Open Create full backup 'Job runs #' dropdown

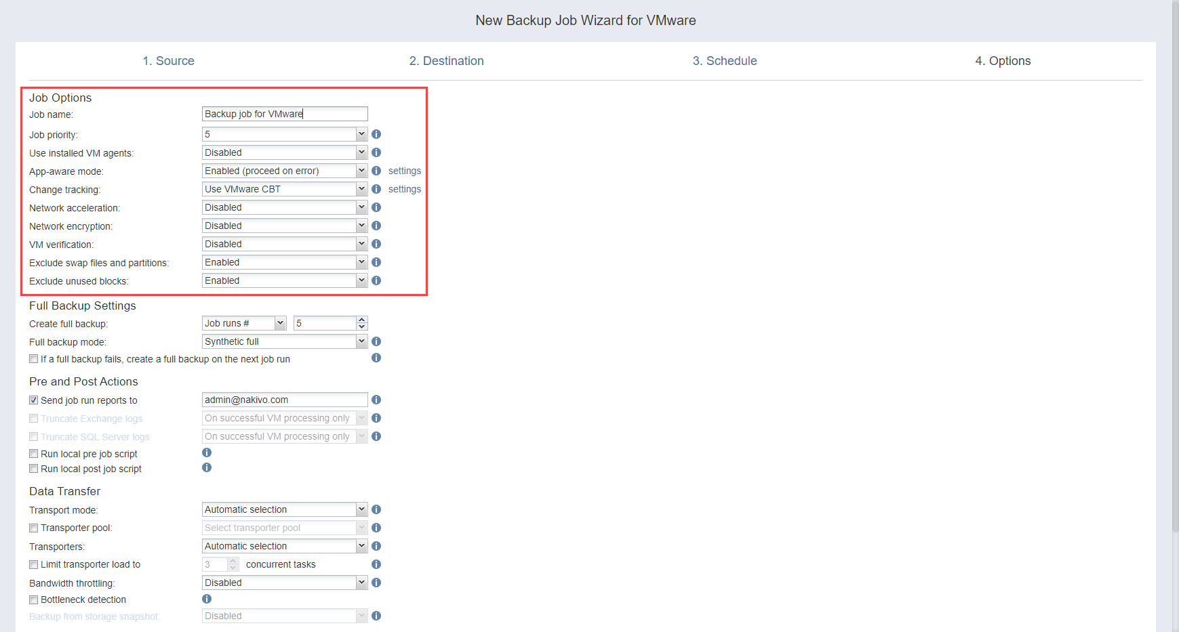click(x=244, y=323)
